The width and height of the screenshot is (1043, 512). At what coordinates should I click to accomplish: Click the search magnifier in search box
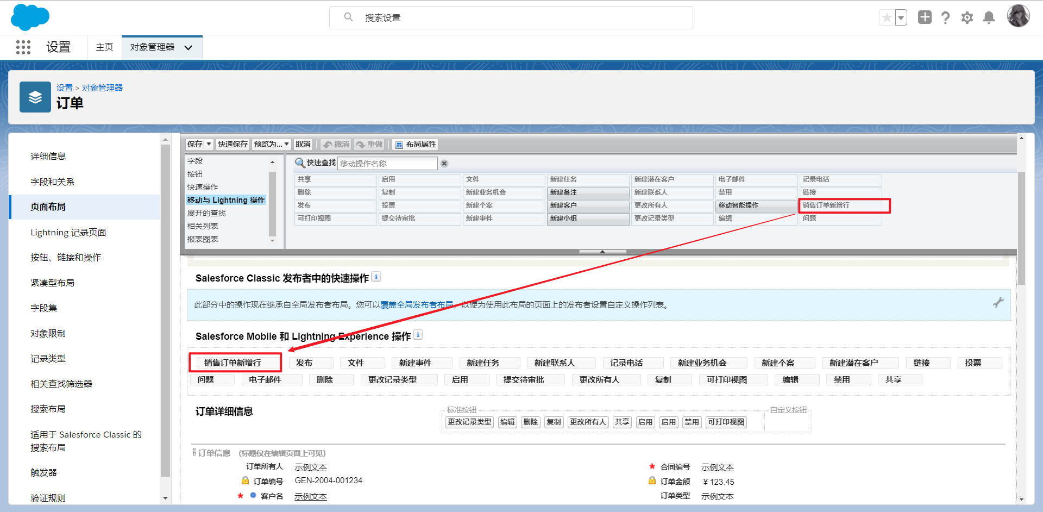tap(348, 17)
